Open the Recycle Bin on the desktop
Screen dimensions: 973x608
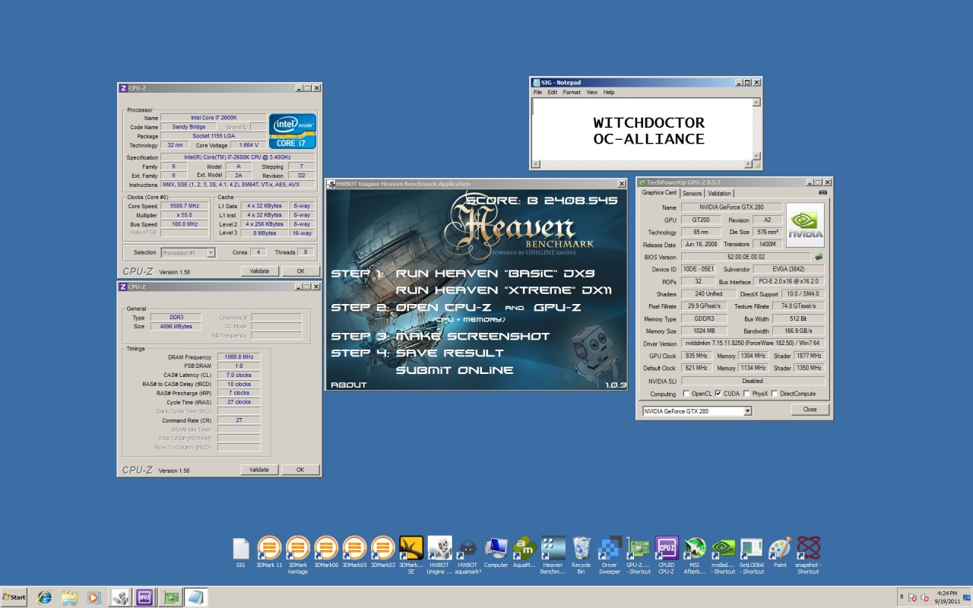[x=582, y=549]
